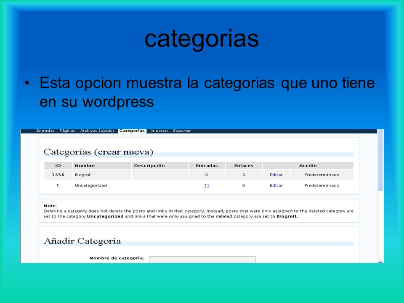The image size is (404, 303).
Task: Click the Enlaces value 0 for Uncategorized
Action: coord(244,185)
